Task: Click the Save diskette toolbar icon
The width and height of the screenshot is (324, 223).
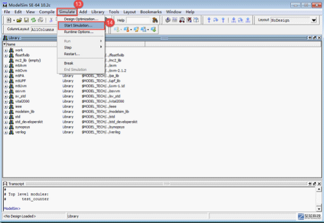Action: (26, 20)
